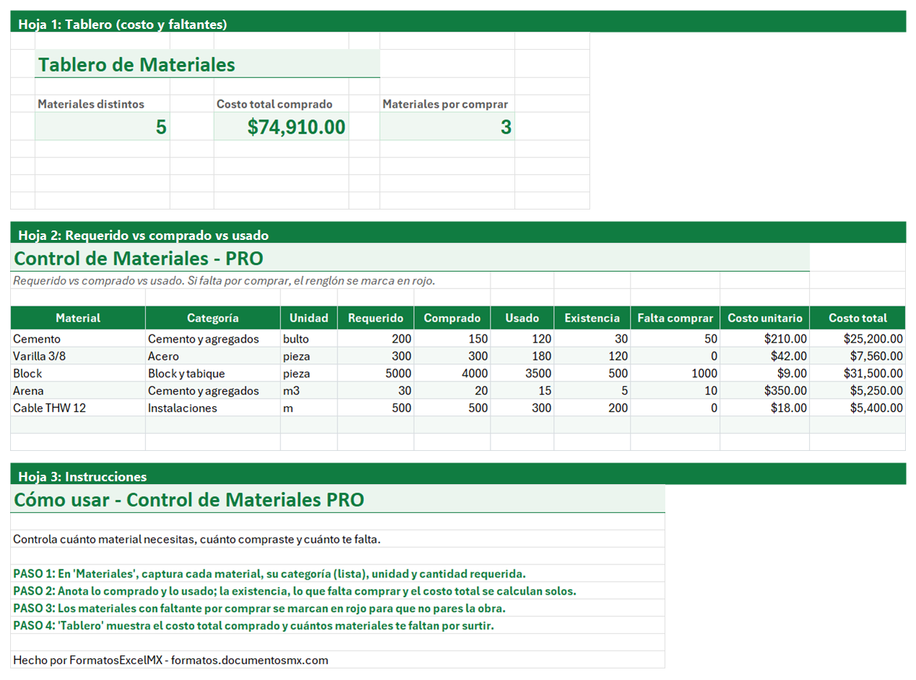Click the 'bulto' unit cell
Image resolution: width=916 pixels, height=680 pixels.
pyautogui.click(x=309, y=339)
